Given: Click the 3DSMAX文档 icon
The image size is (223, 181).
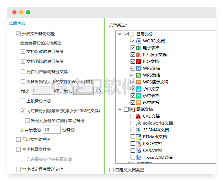Looking at the screenshot, I should coord(138,130).
